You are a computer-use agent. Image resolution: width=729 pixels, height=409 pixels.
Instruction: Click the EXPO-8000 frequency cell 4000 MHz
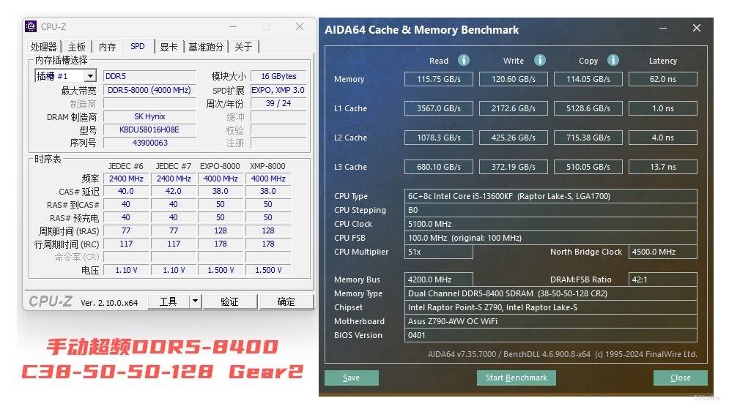(x=221, y=179)
